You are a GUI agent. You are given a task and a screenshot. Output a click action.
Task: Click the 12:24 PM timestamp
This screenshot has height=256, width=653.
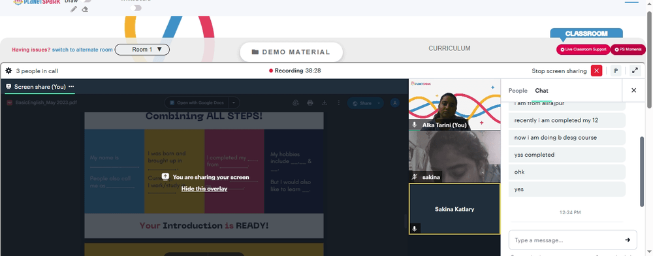pos(569,212)
